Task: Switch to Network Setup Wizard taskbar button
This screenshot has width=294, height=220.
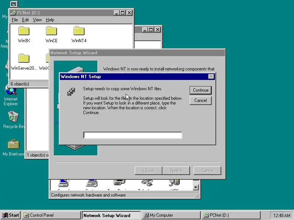Action: tap(111, 215)
